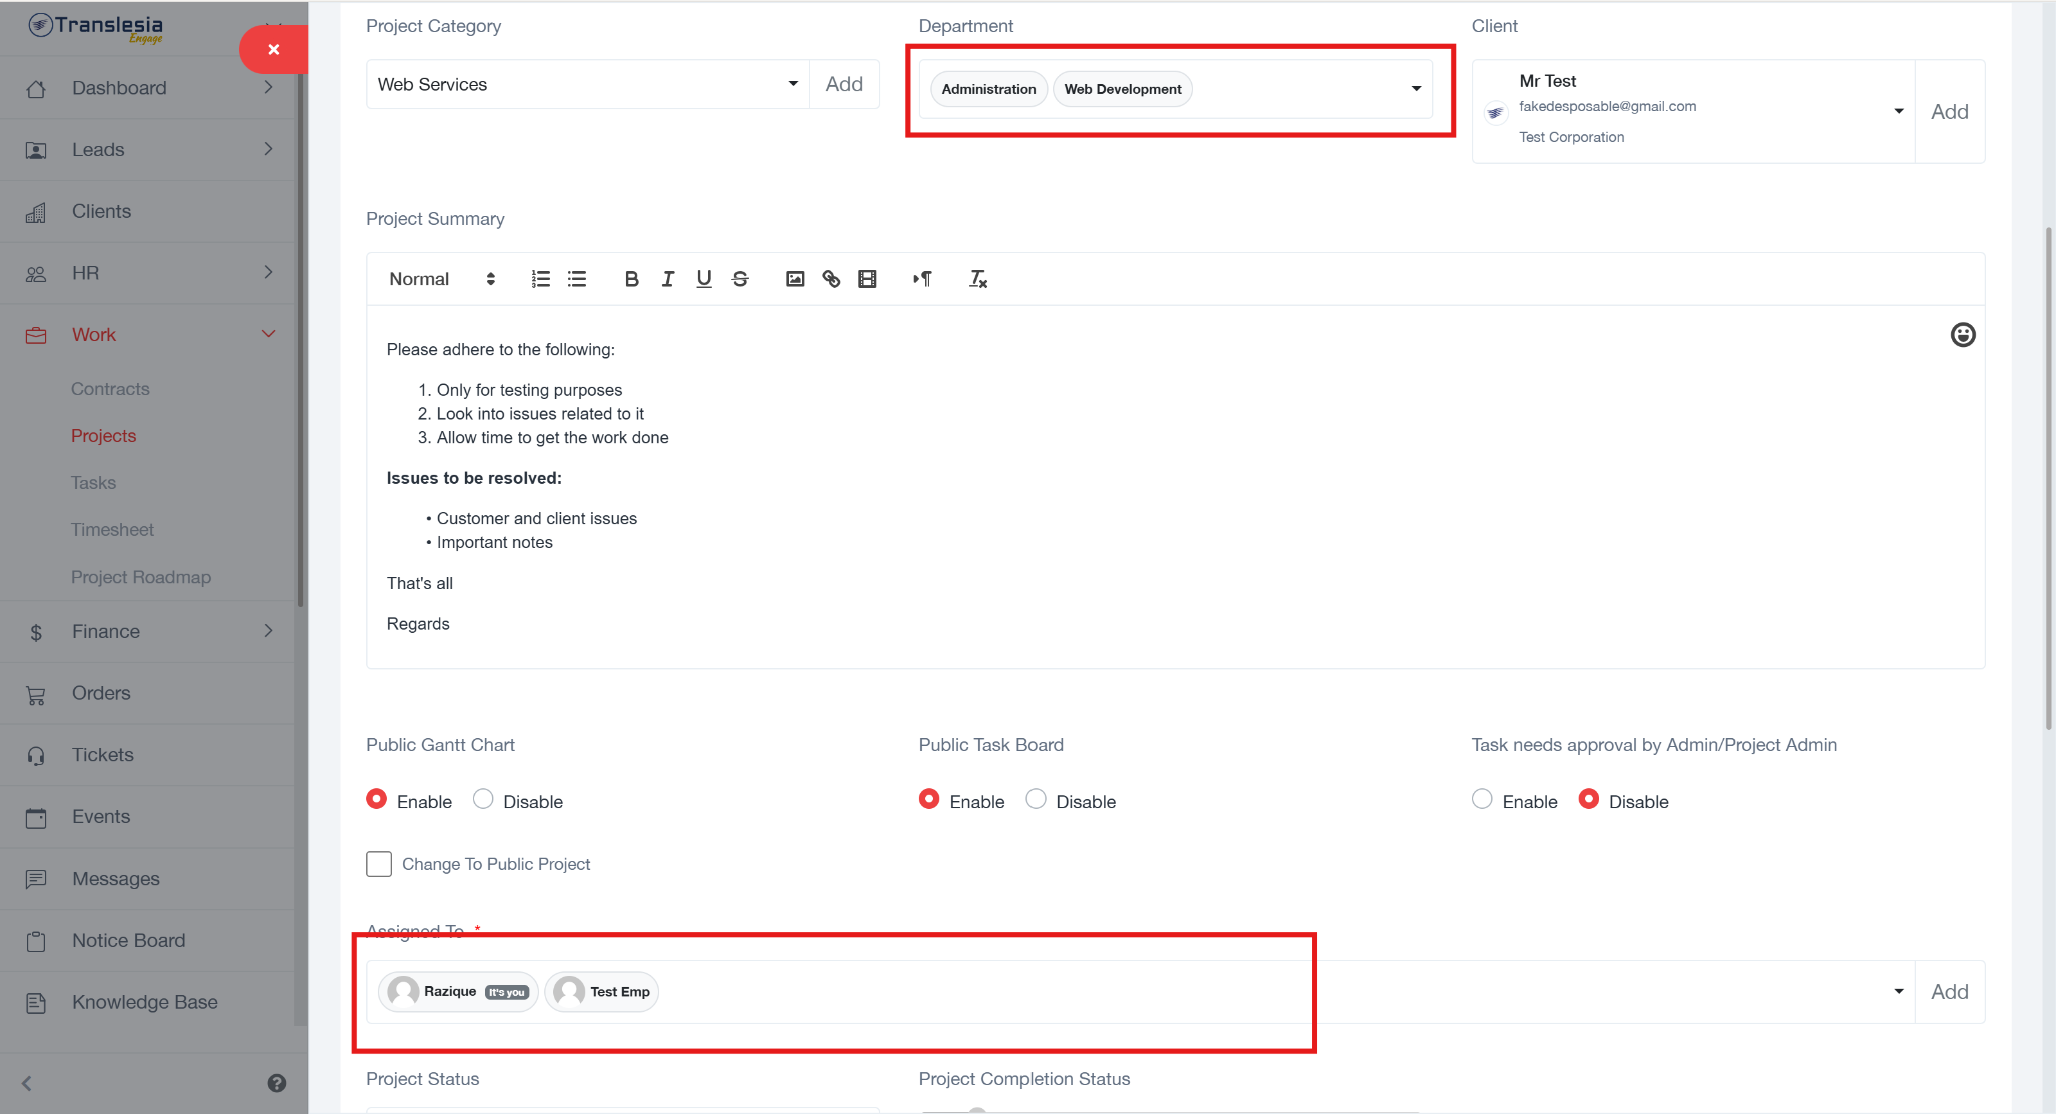Enable task approval by Admin/Project Admin
2056x1114 pixels.
(x=1482, y=800)
